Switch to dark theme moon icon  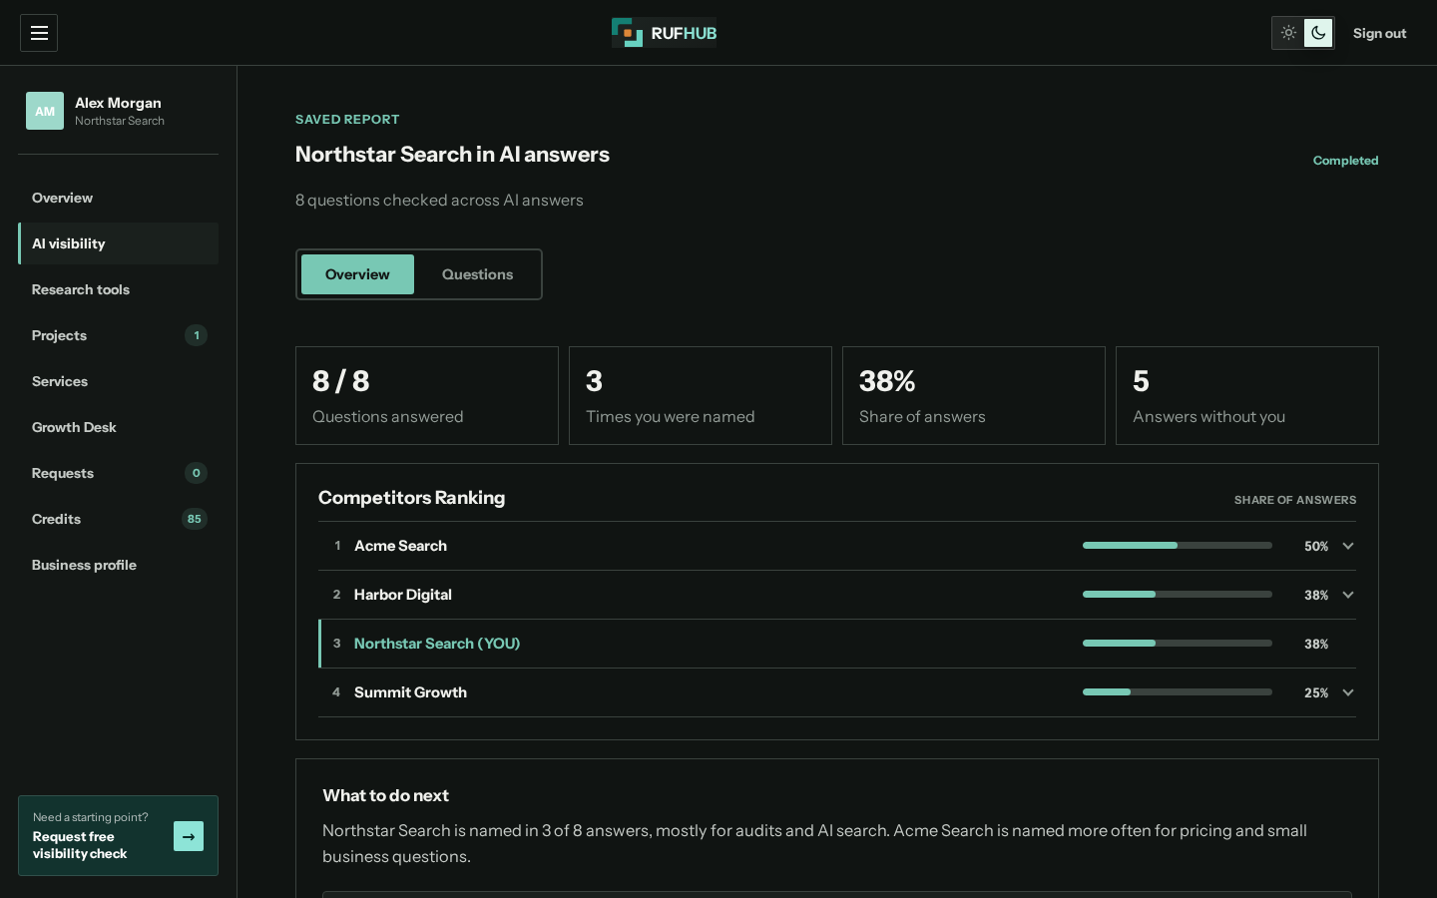(x=1318, y=33)
